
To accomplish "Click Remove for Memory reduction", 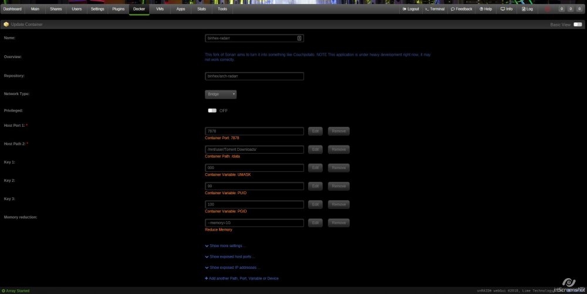I will [339, 223].
